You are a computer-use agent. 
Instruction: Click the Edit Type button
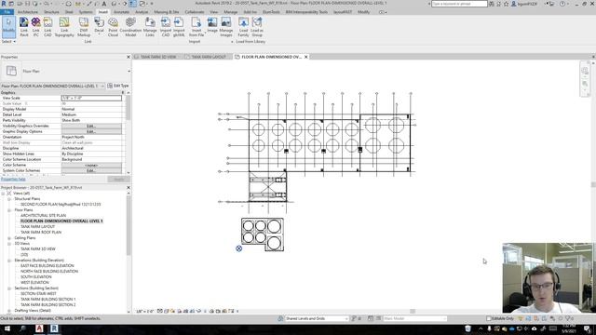click(x=118, y=86)
